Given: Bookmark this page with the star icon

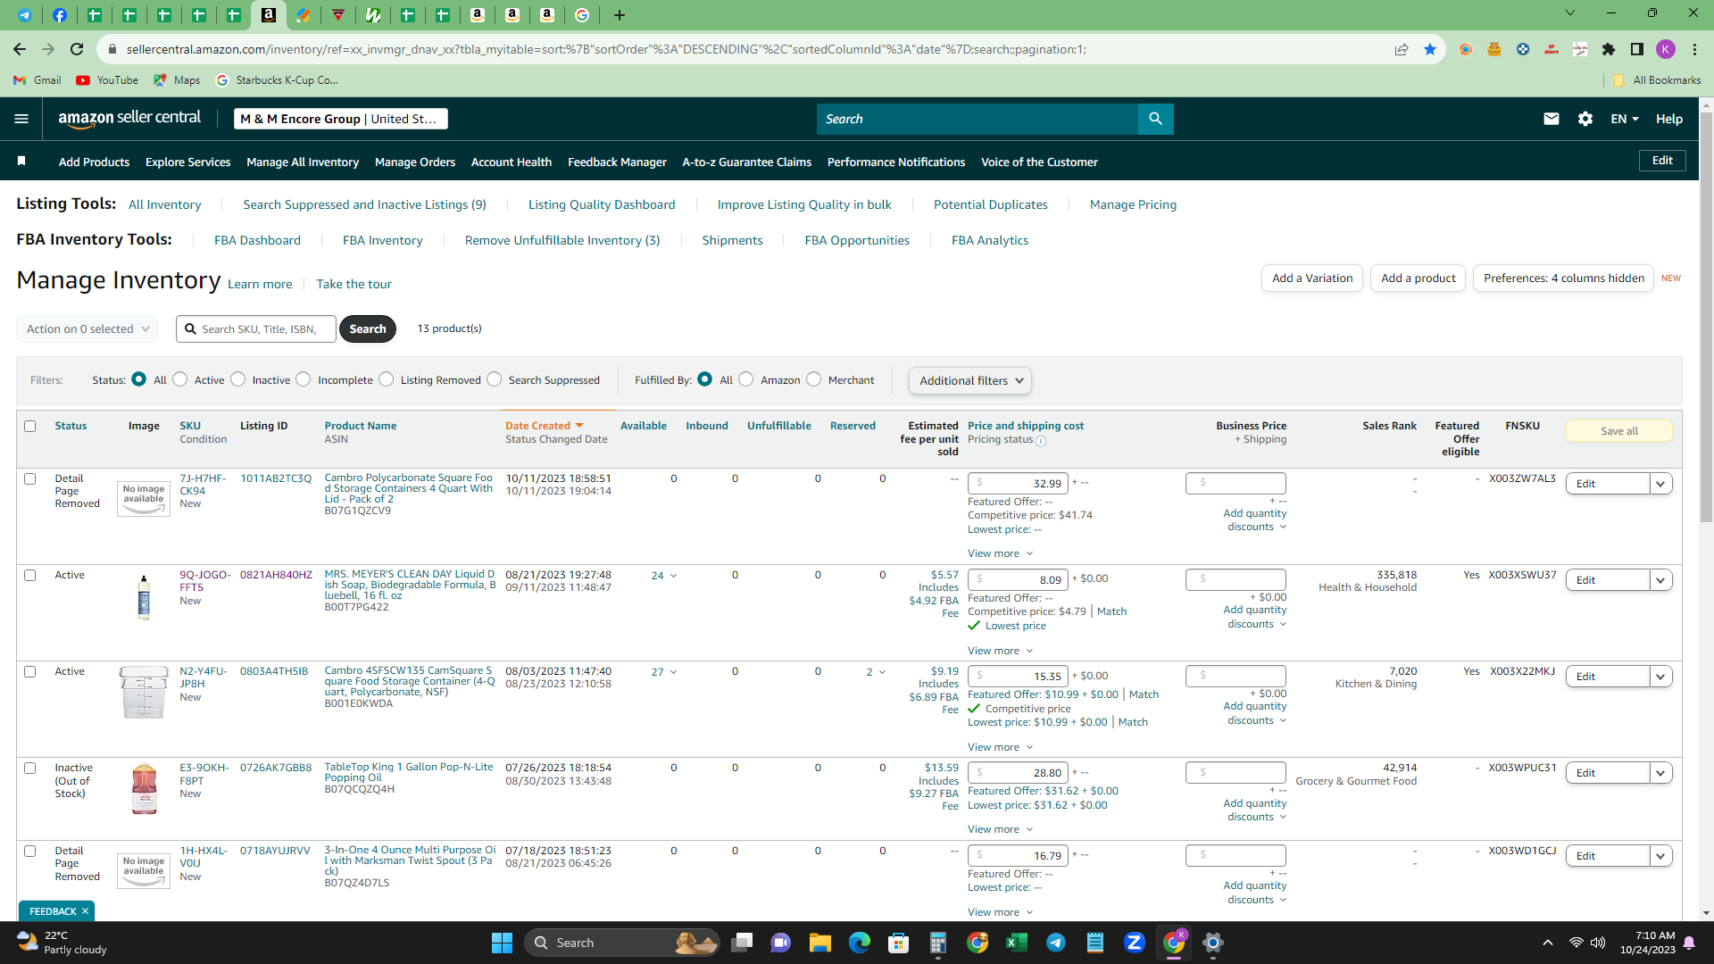Looking at the screenshot, I should click(1430, 49).
